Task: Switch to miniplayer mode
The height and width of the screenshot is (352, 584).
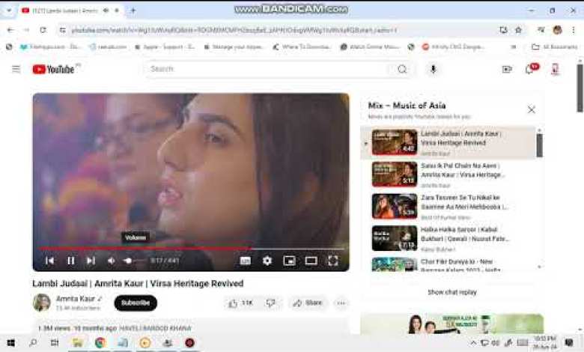Action: 289,261
